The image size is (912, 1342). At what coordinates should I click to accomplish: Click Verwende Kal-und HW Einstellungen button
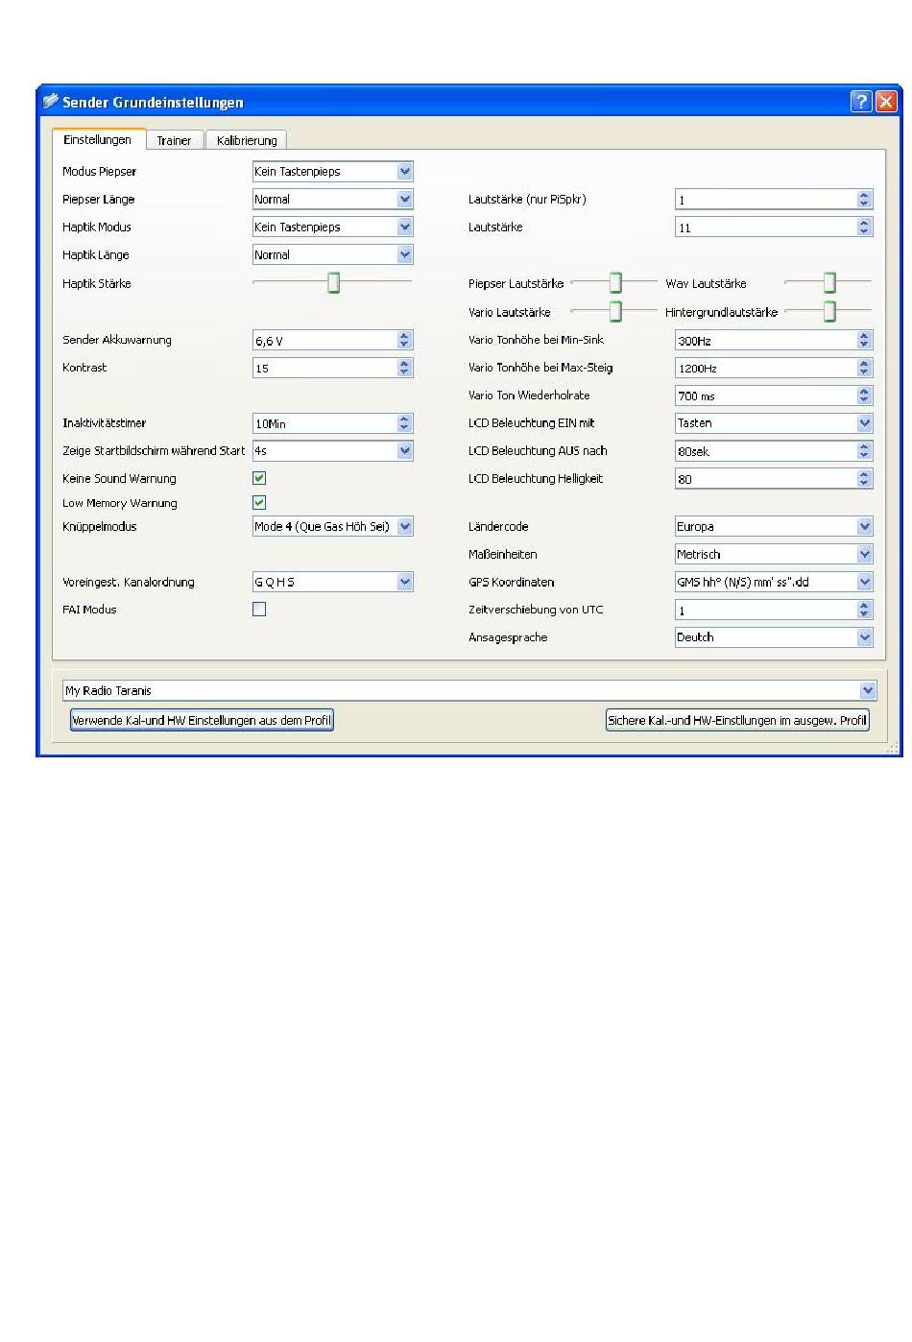click(202, 721)
